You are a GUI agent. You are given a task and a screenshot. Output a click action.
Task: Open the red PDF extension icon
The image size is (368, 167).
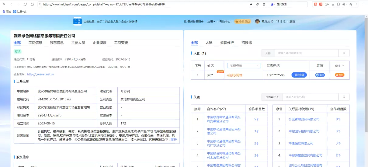tap(315, 4)
